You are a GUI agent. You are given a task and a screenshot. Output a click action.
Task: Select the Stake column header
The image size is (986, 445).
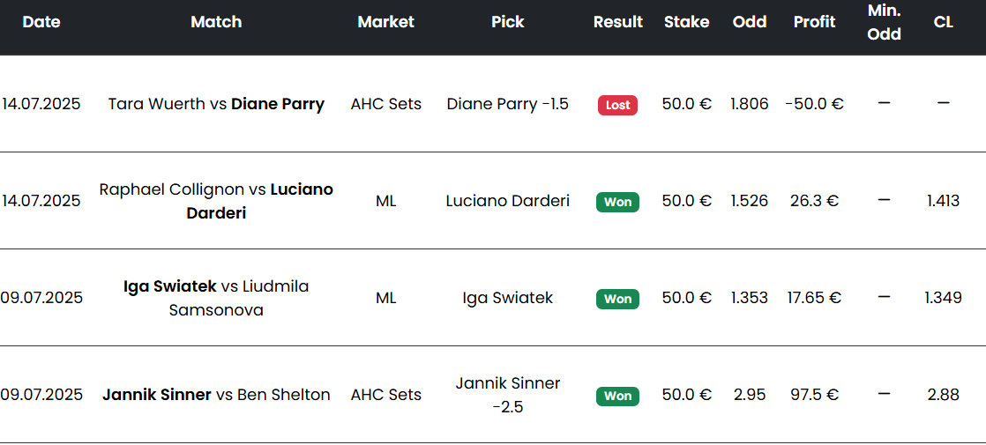[687, 22]
